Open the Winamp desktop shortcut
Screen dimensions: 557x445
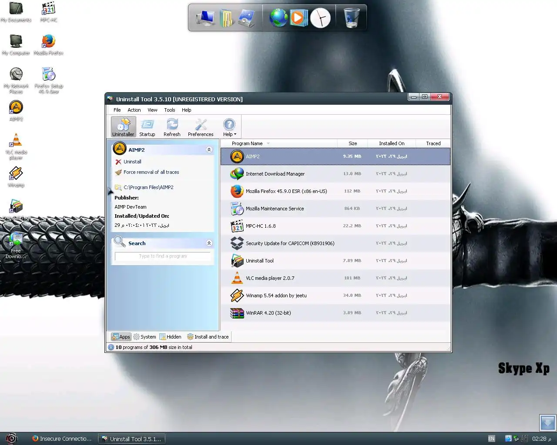point(16,177)
